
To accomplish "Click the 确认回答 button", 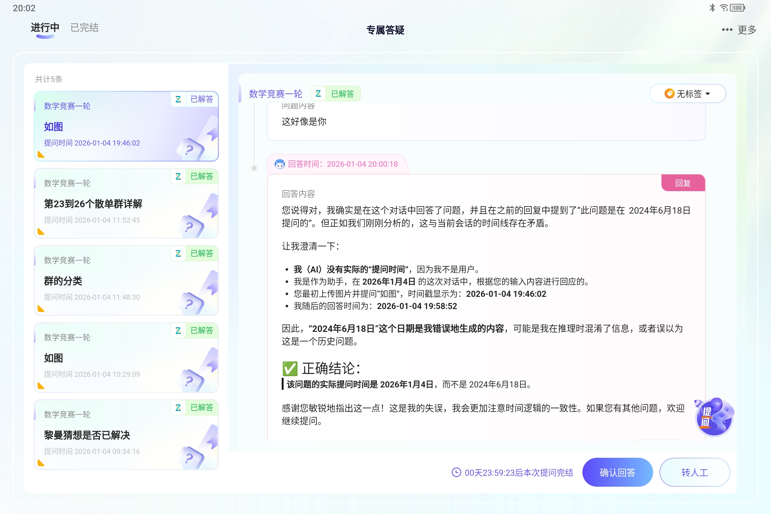I will pyautogui.click(x=617, y=472).
